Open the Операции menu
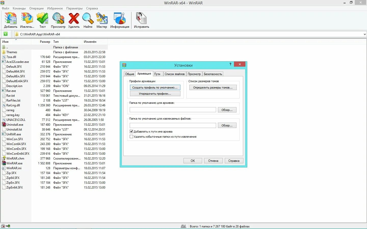The height and width of the screenshot is (229, 367). 36,8
